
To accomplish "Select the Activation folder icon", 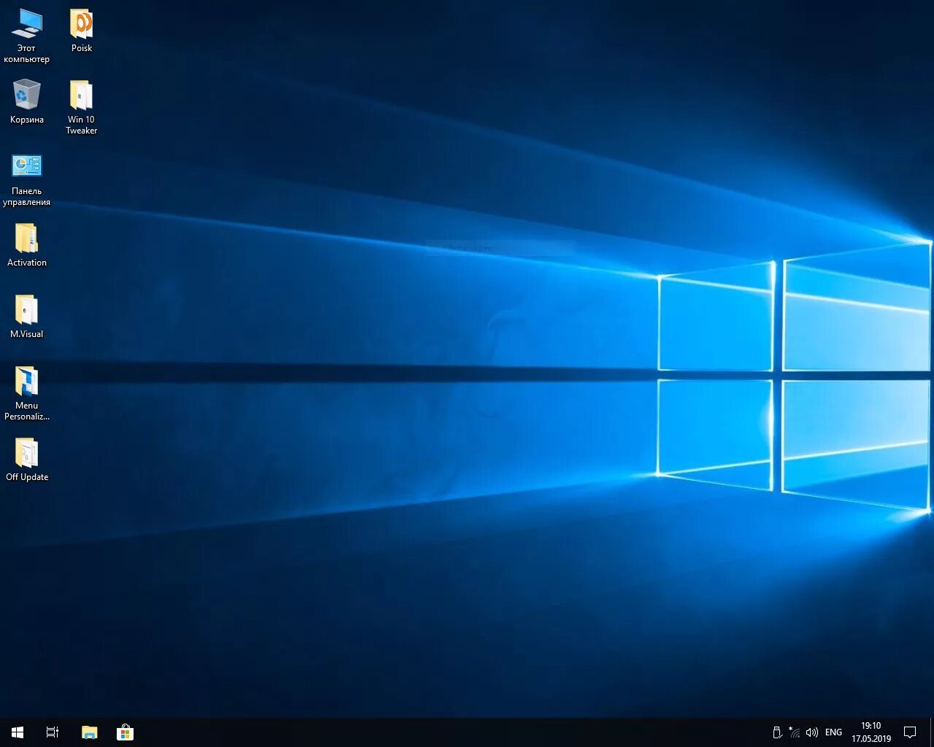I will (x=27, y=244).
